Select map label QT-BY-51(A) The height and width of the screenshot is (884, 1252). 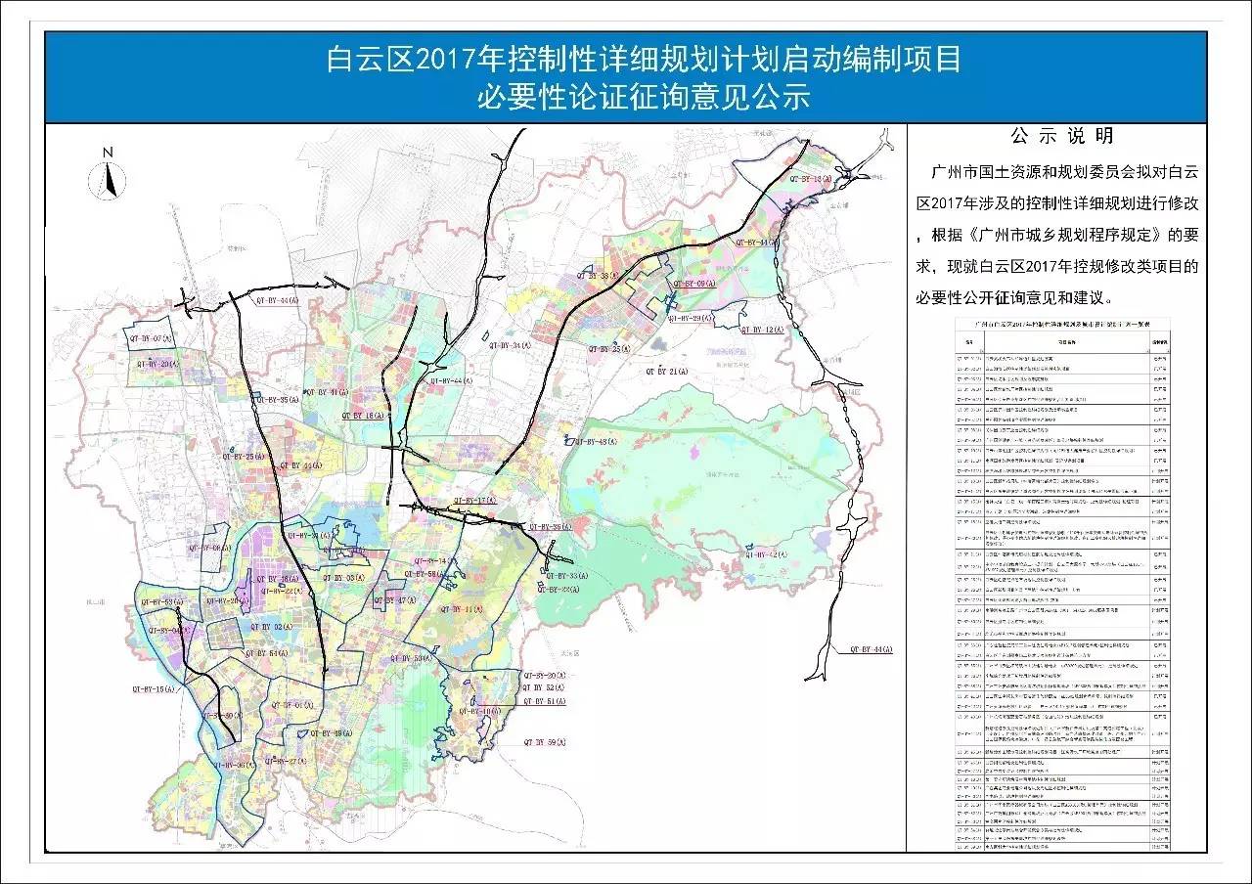546,702
